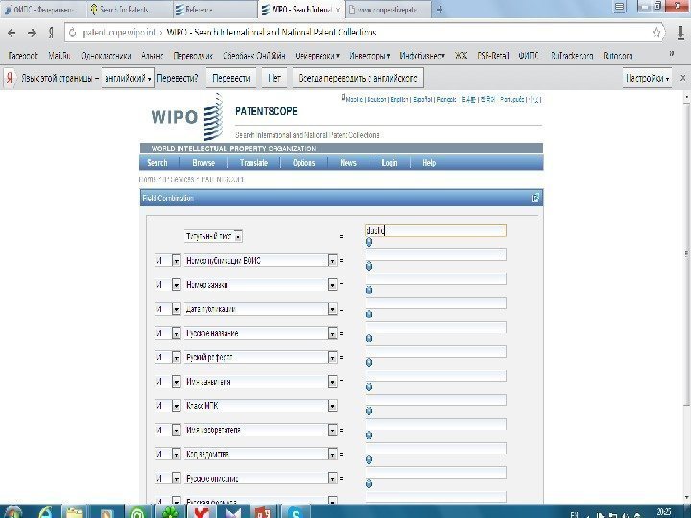691x518 pixels.
Task: Open the Search menu
Action: pos(156,162)
